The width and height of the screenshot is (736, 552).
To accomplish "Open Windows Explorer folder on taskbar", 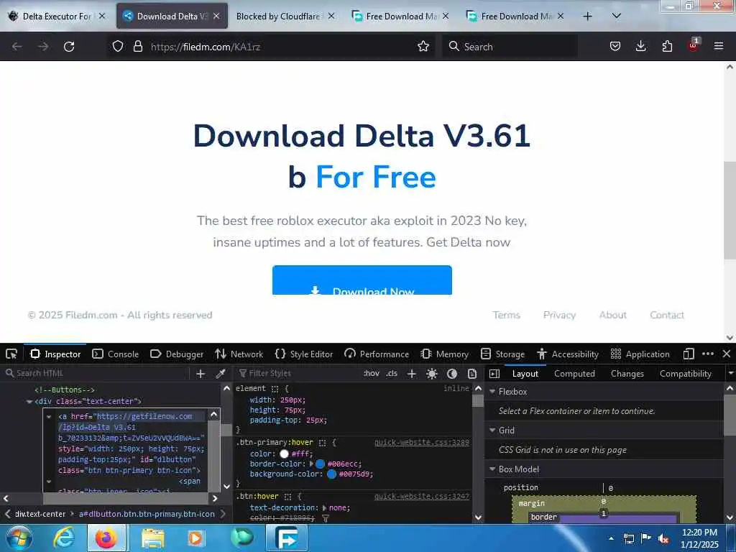I will tap(152, 538).
